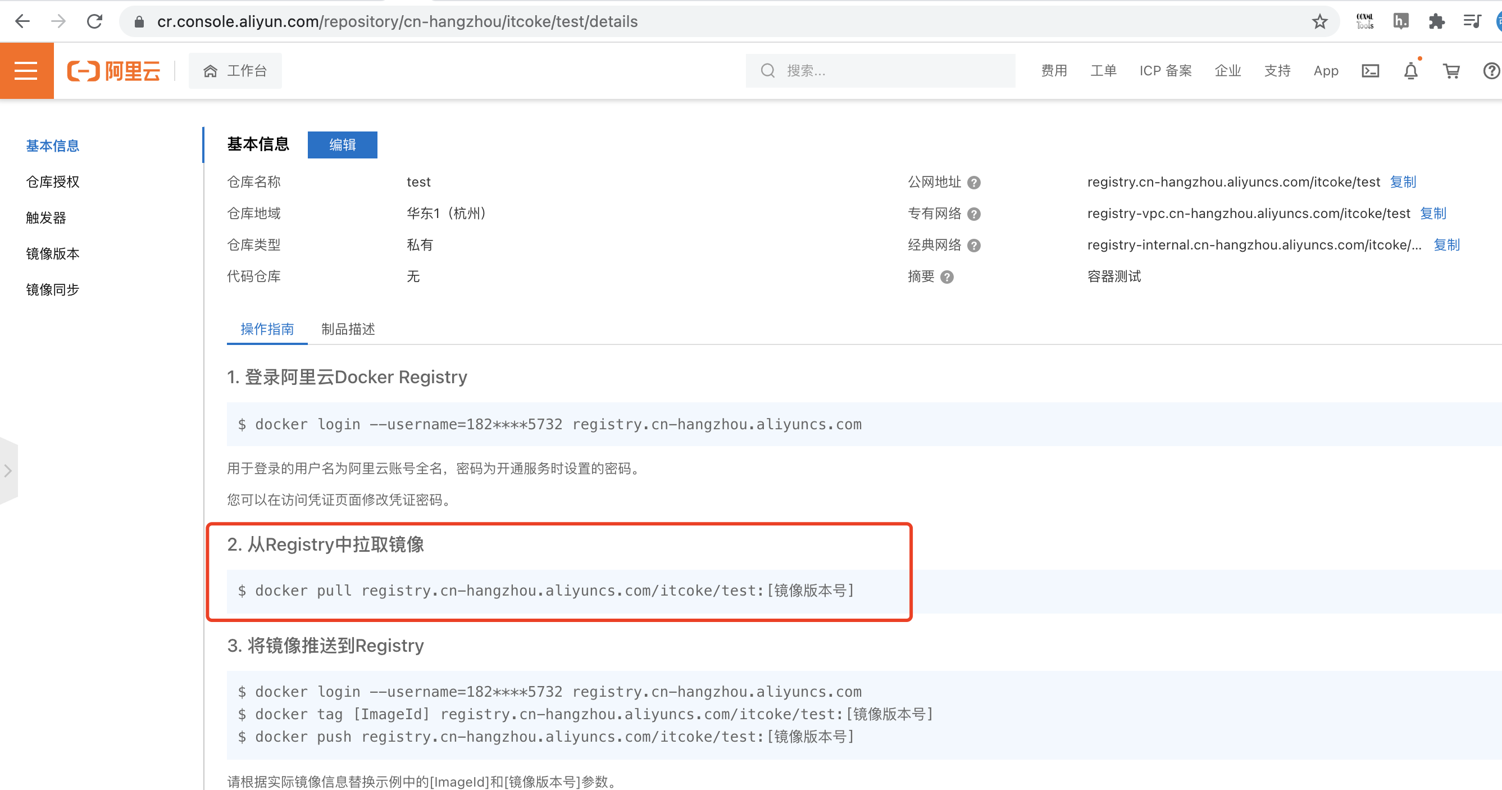Copy the public network registry address
This screenshot has width=1502, height=790.
click(1402, 182)
